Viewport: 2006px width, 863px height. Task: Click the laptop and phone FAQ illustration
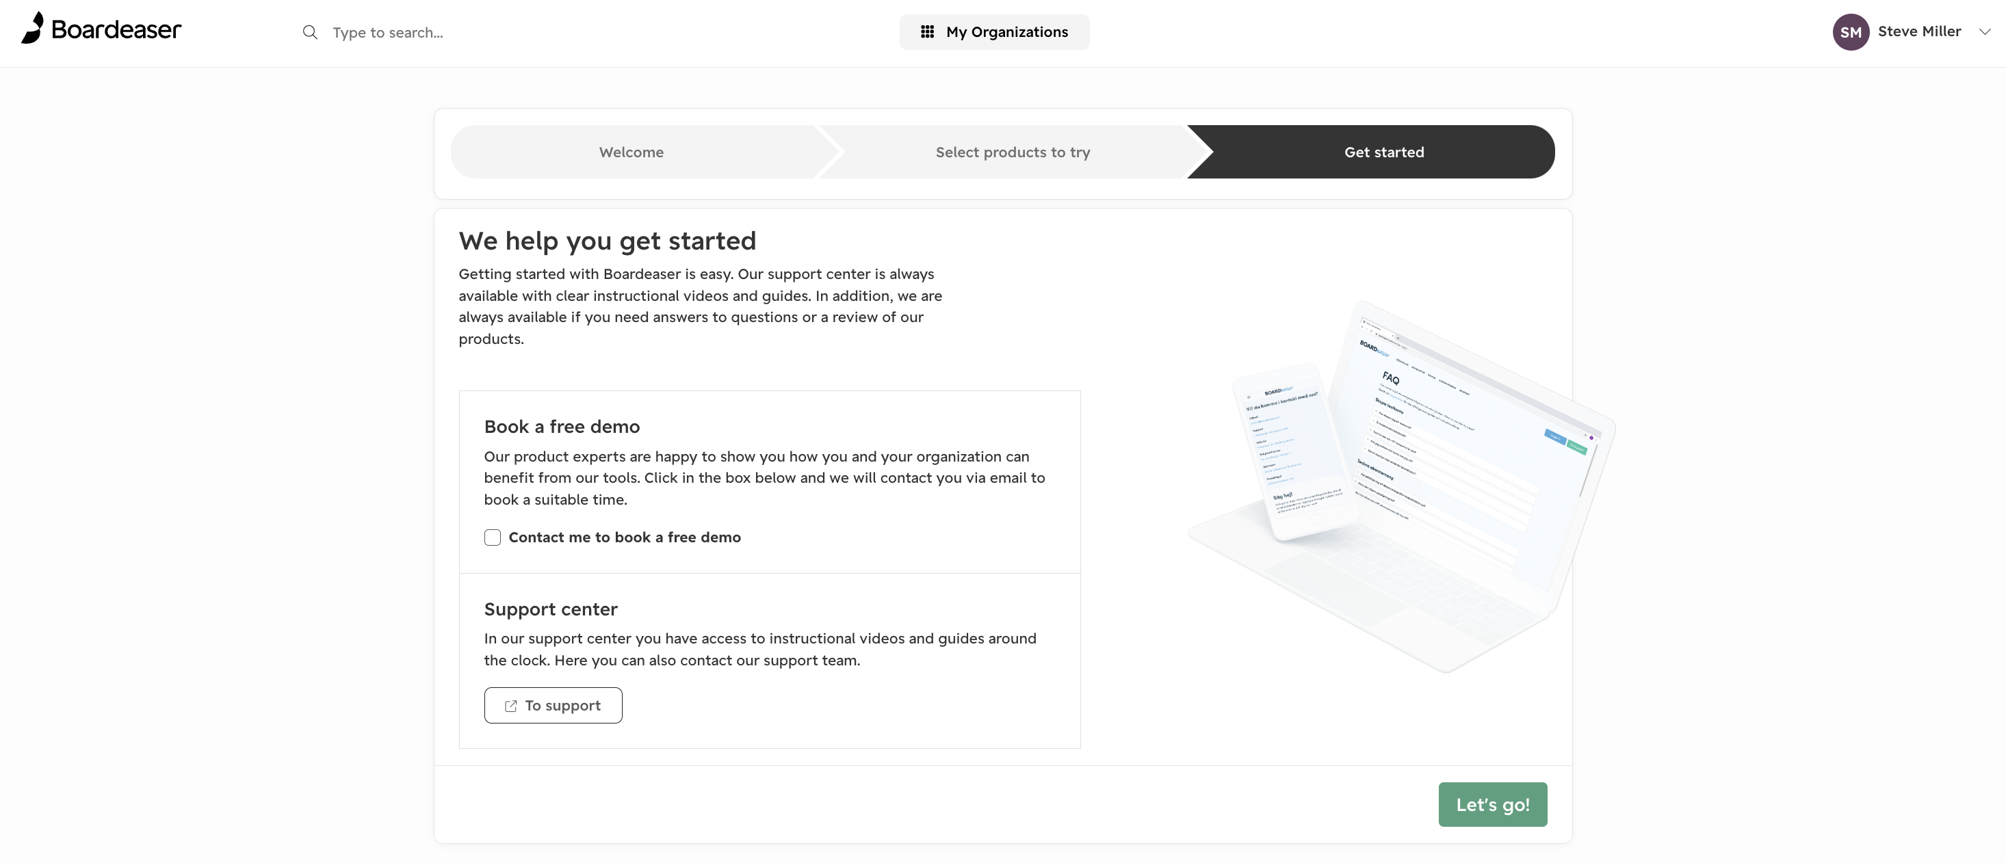pos(1402,486)
